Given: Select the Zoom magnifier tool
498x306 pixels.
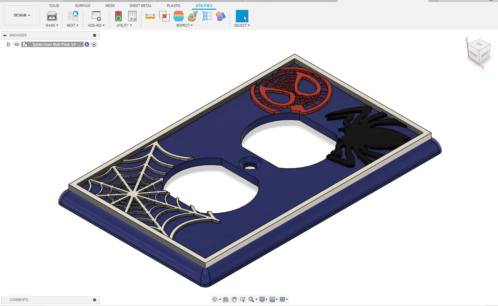Looking at the screenshot, I should (x=243, y=299).
